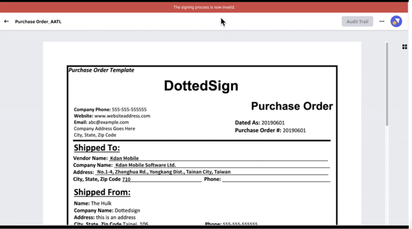Select the Purchase Order Template label
Viewport: 412px width, 229px height.
pyautogui.click(x=101, y=70)
